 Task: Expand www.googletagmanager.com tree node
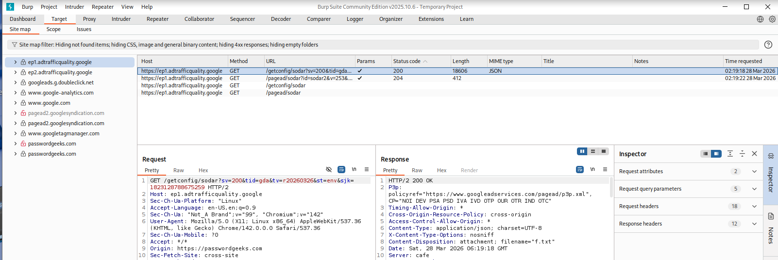pyautogui.click(x=15, y=133)
